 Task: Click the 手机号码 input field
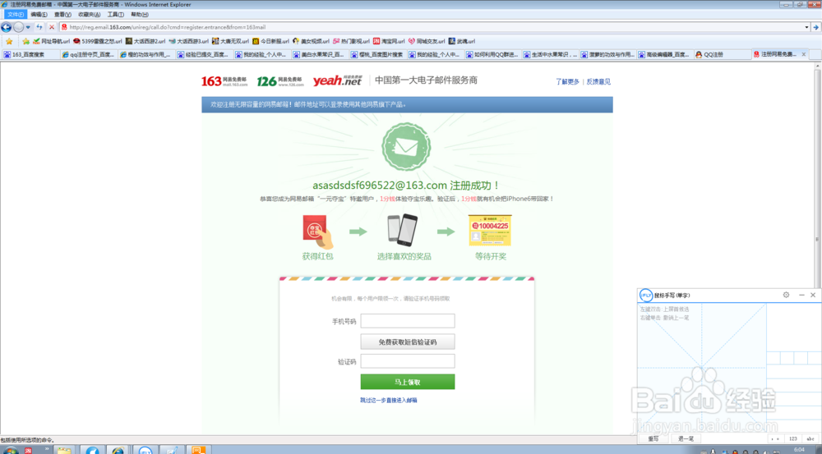click(408, 321)
